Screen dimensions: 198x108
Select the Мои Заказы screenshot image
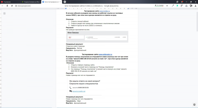coord(97,37)
